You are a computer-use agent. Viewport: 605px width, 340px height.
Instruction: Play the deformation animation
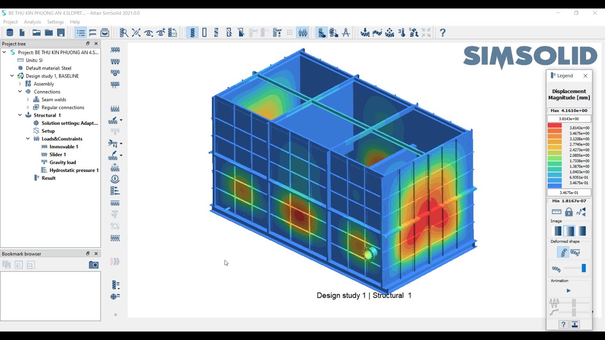coord(569,291)
